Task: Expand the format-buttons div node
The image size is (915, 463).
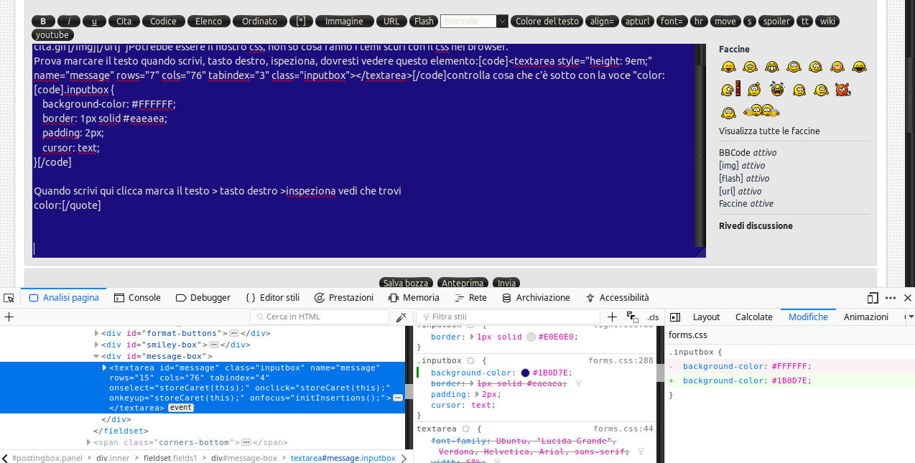Action: pyautogui.click(x=97, y=333)
